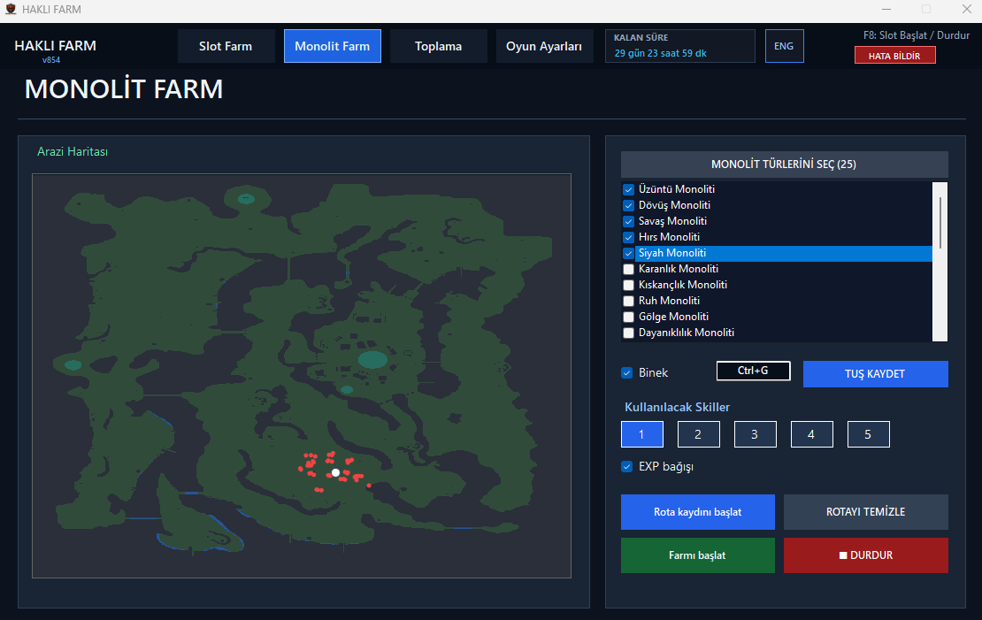The height and width of the screenshot is (620, 982).
Task: Click the monolith list scrollbar thumb
Action: click(940, 222)
